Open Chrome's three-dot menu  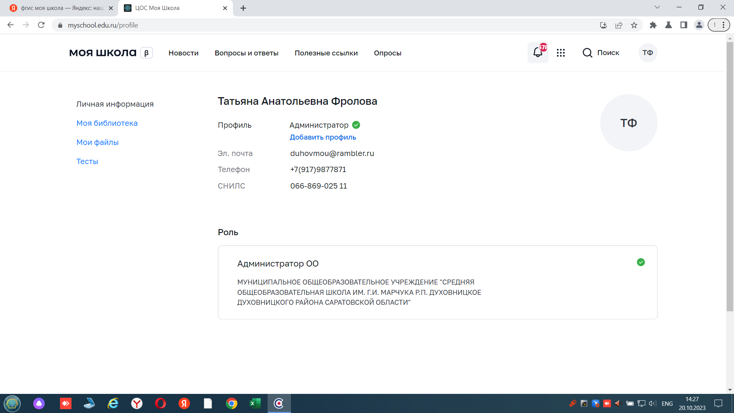click(x=723, y=25)
